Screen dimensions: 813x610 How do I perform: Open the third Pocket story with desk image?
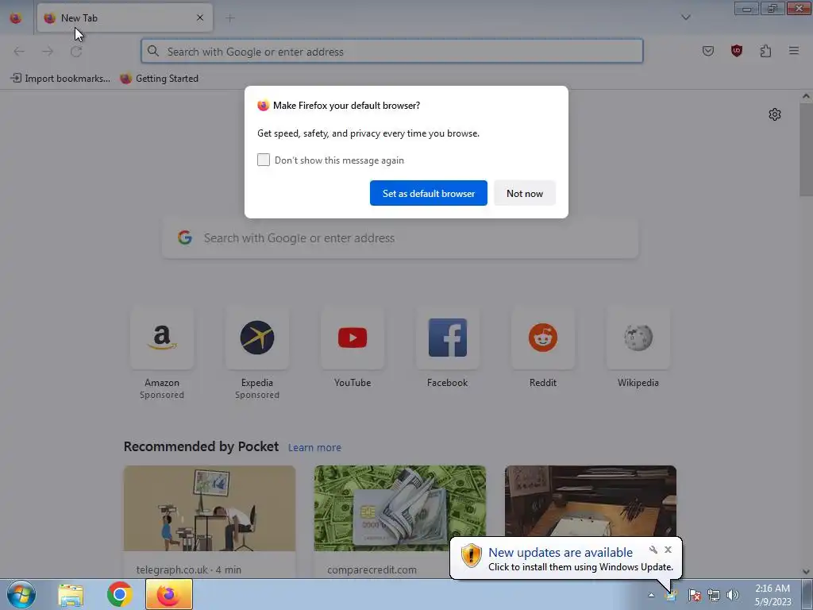click(x=591, y=501)
